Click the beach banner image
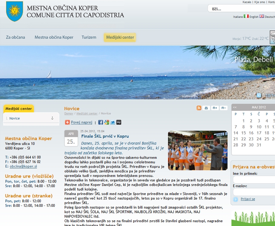This screenshot has width=275, height=226. pos(137,73)
